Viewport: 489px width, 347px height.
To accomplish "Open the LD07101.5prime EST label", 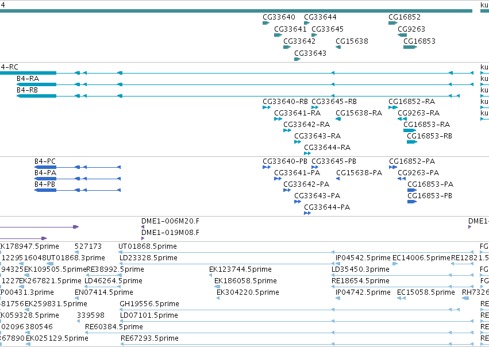I will pos(149,315).
